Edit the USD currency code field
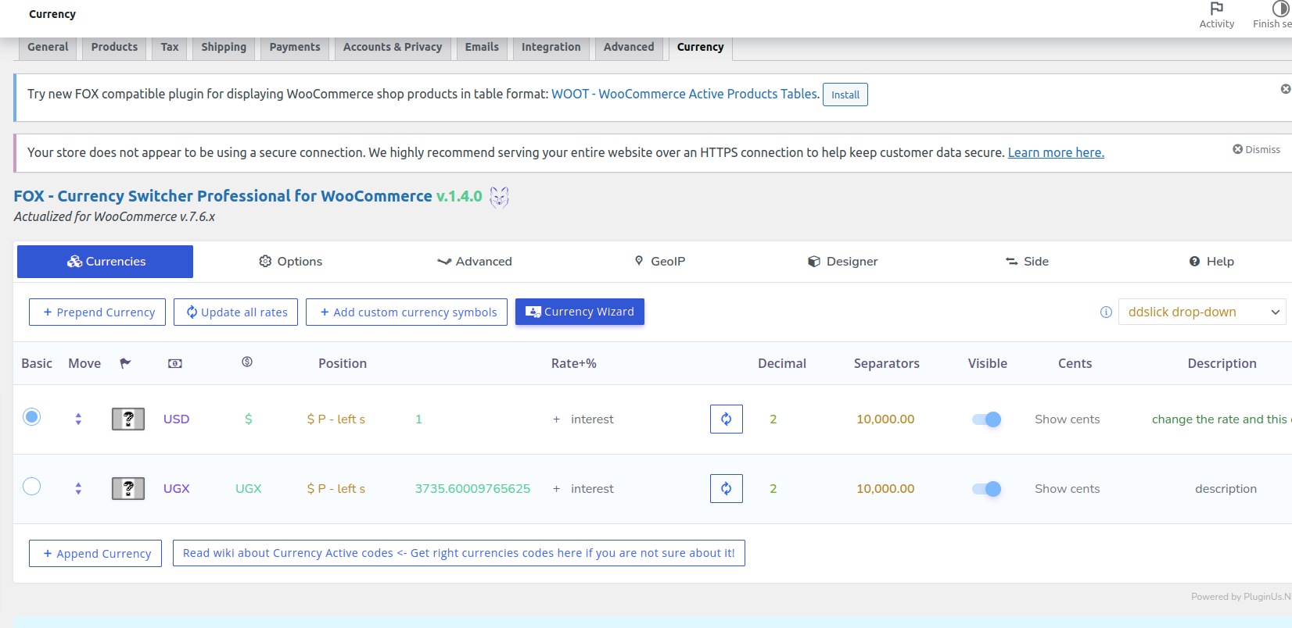 point(177,419)
